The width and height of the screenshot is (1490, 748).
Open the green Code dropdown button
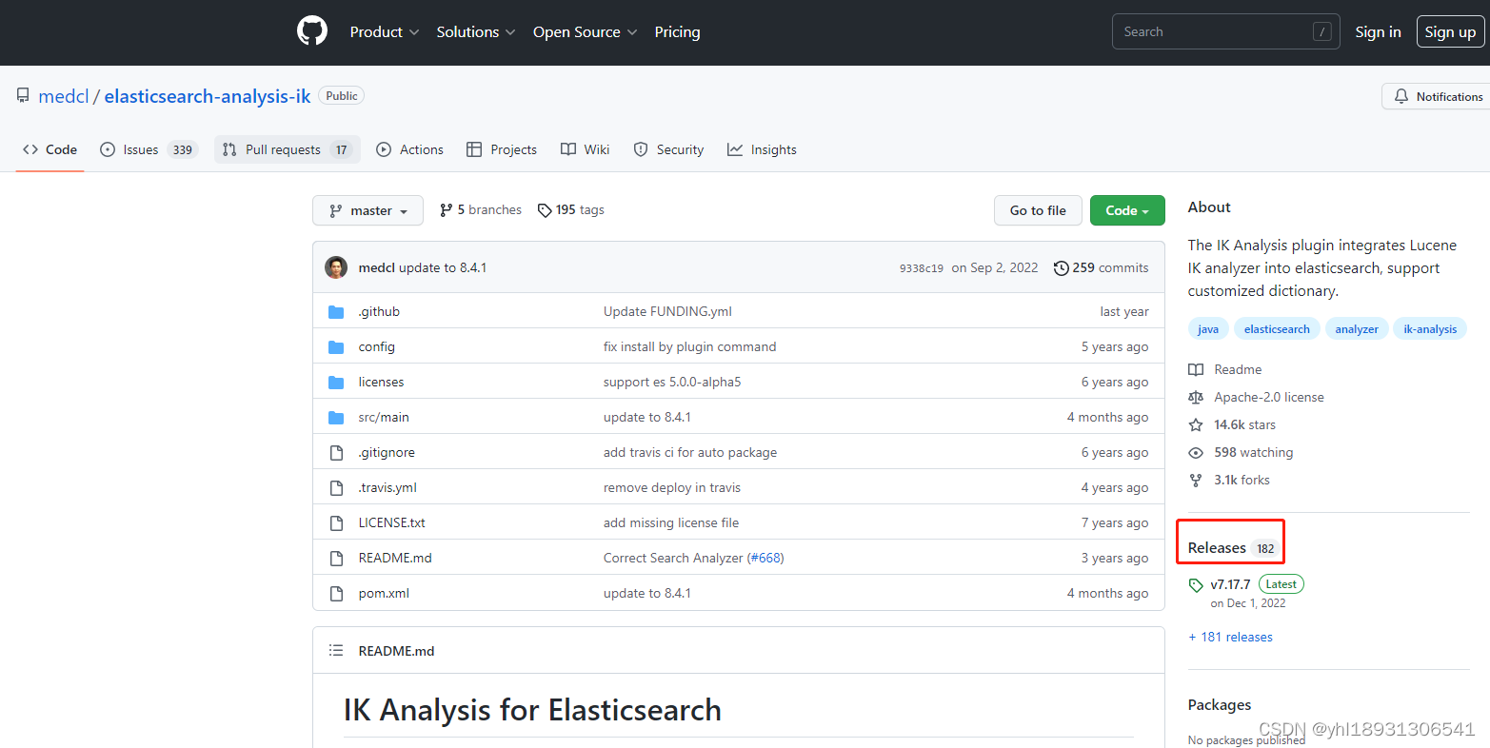(x=1127, y=210)
